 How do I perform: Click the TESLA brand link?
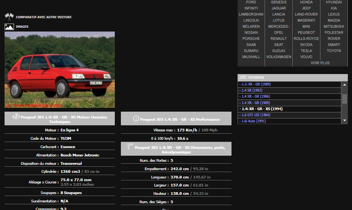[306, 51]
